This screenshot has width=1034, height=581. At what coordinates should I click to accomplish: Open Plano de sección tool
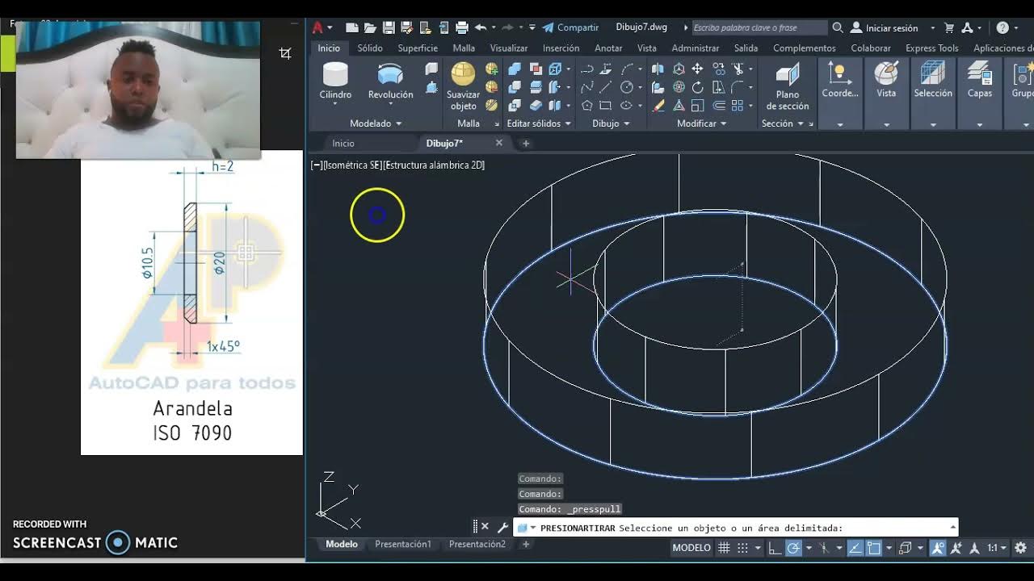point(788,87)
